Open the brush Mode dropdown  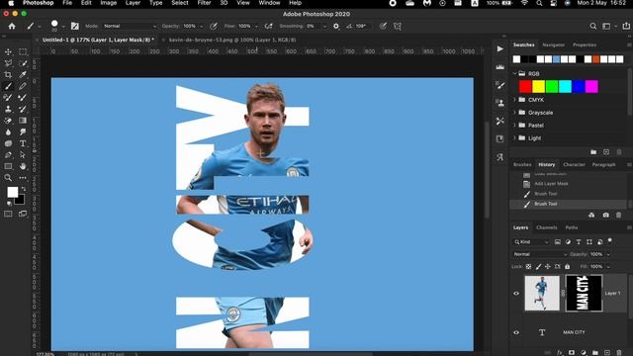[130, 27]
